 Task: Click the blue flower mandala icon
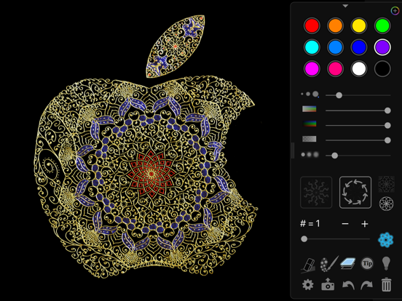(x=385, y=240)
